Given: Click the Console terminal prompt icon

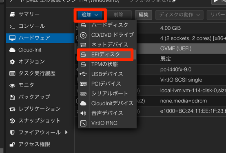Looking at the screenshot, I should (x=12, y=27).
